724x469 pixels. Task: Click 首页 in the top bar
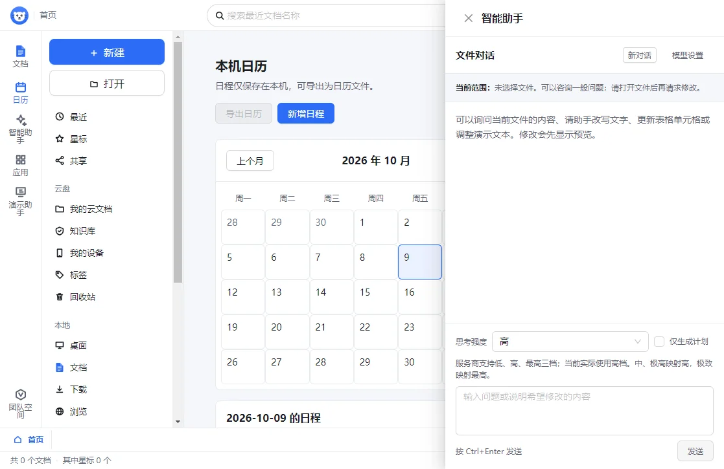click(x=48, y=16)
